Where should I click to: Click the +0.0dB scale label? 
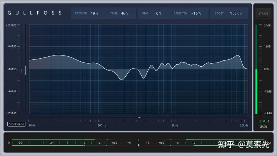(x=12, y=69)
